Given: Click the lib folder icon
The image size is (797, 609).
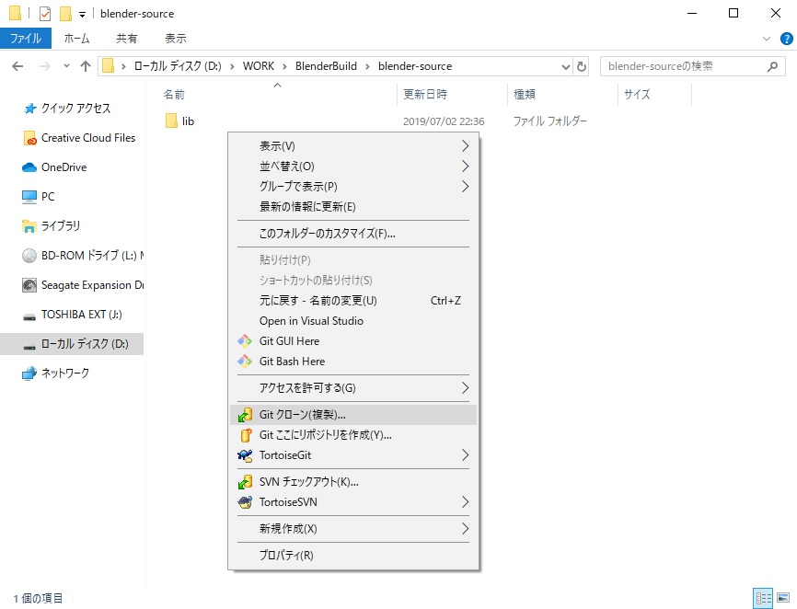Looking at the screenshot, I should (x=171, y=121).
